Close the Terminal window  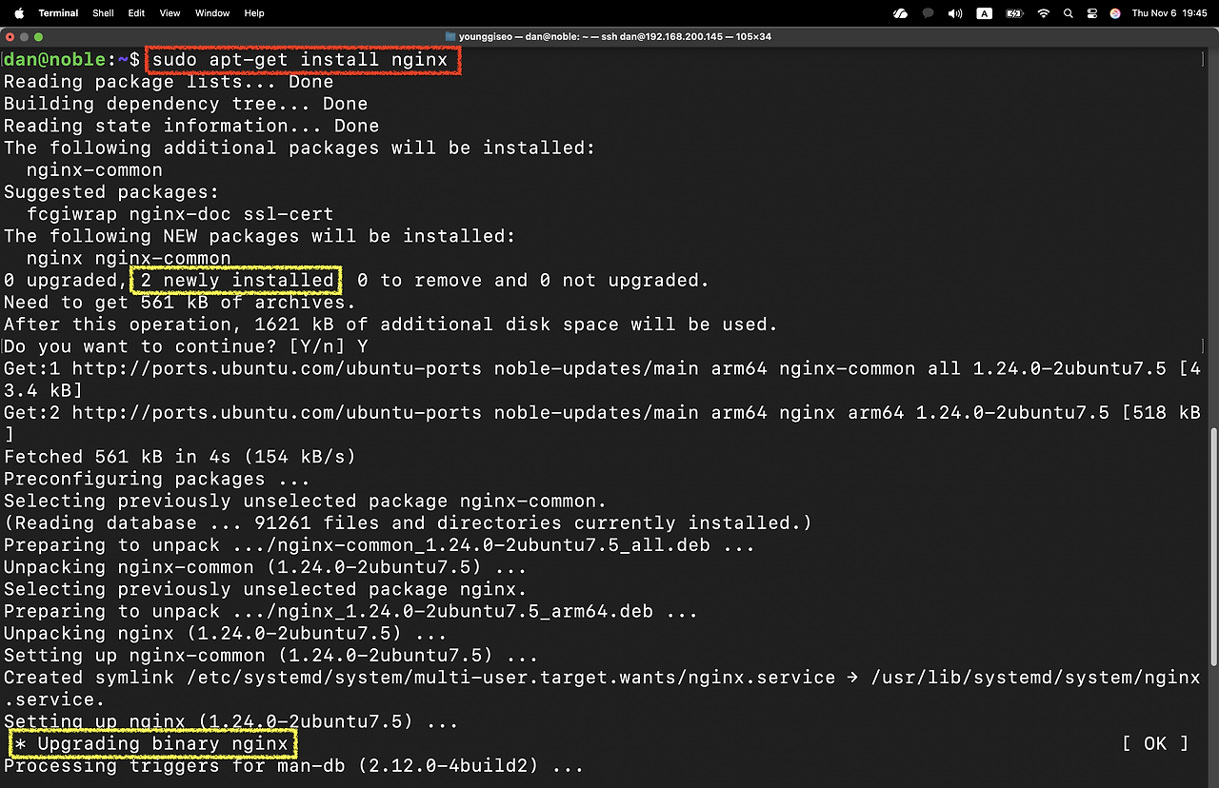(10, 36)
